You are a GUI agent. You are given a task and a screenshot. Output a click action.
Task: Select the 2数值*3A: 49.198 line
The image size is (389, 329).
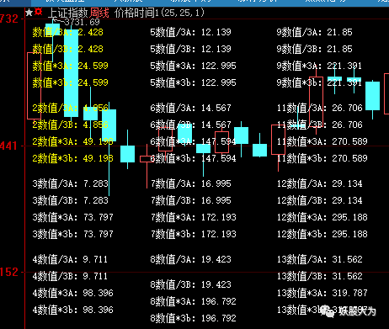pos(73,141)
